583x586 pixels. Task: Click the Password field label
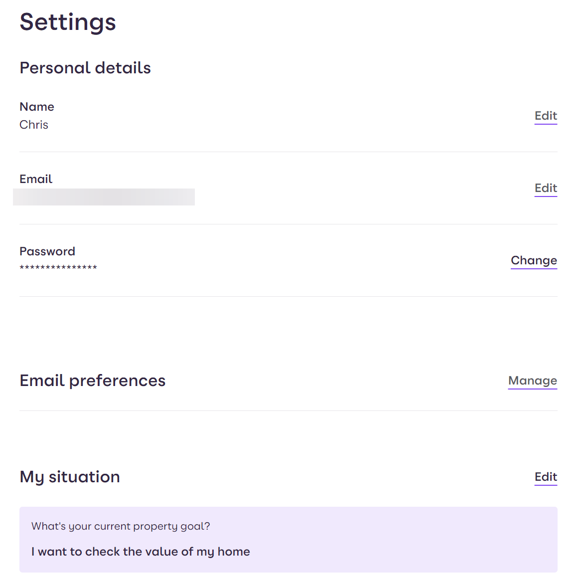coord(47,251)
